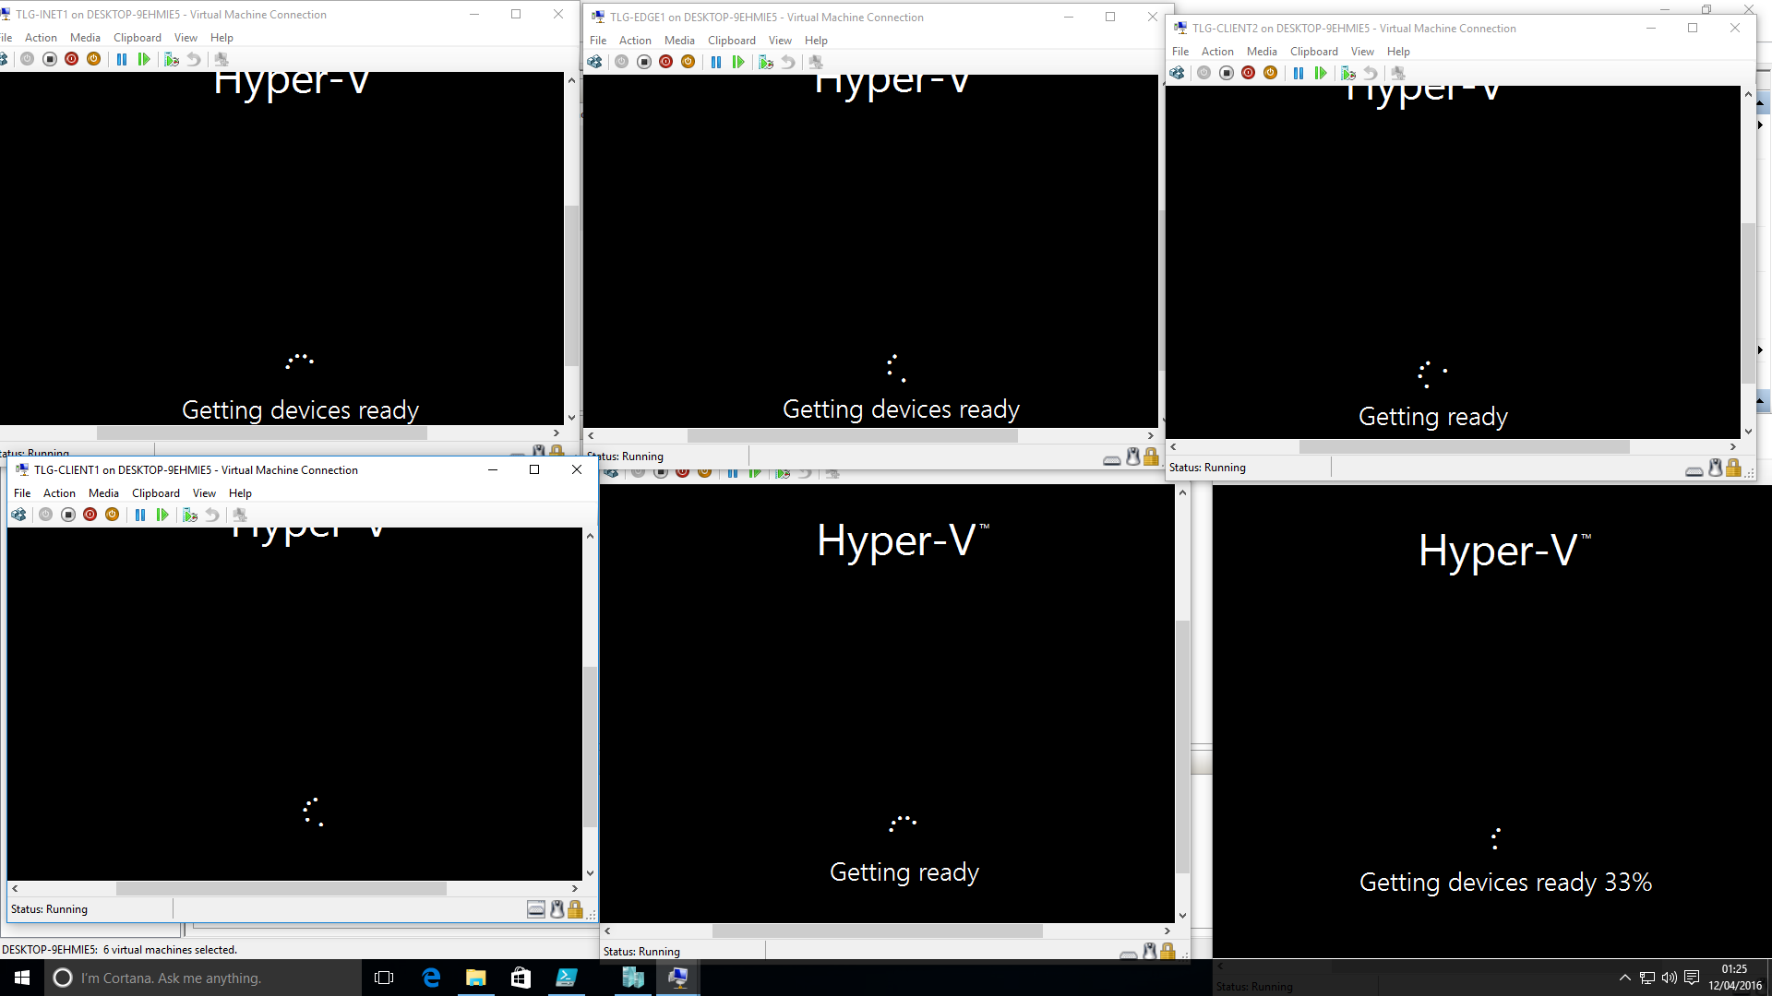This screenshot has height=996, width=1772.
Task: Click orange Save state icon in TLG-CLIENT2 toolbar
Action: (x=1271, y=73)
